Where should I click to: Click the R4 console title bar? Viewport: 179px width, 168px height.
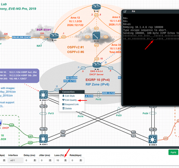tap(150, 12)
